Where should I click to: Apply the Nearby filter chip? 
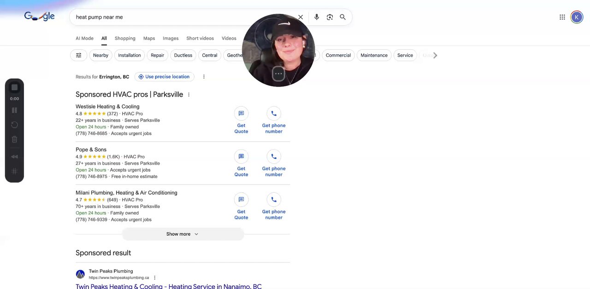tap(100, 55)
